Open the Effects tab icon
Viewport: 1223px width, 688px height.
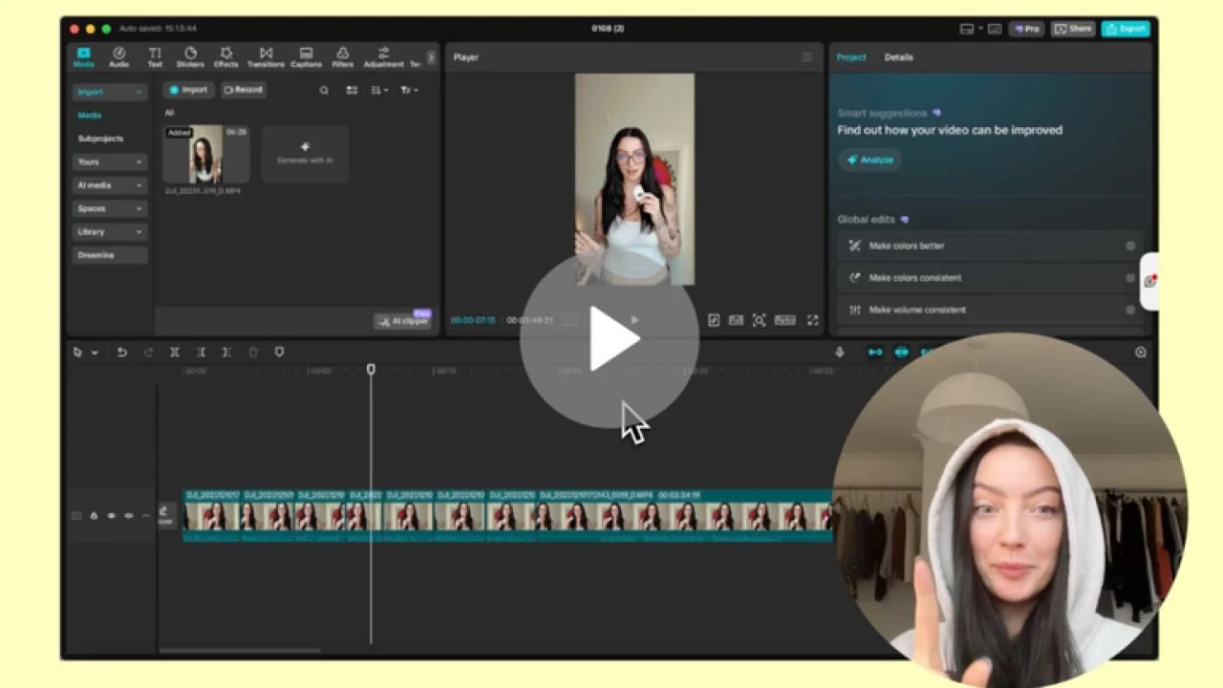coord(225,56)
